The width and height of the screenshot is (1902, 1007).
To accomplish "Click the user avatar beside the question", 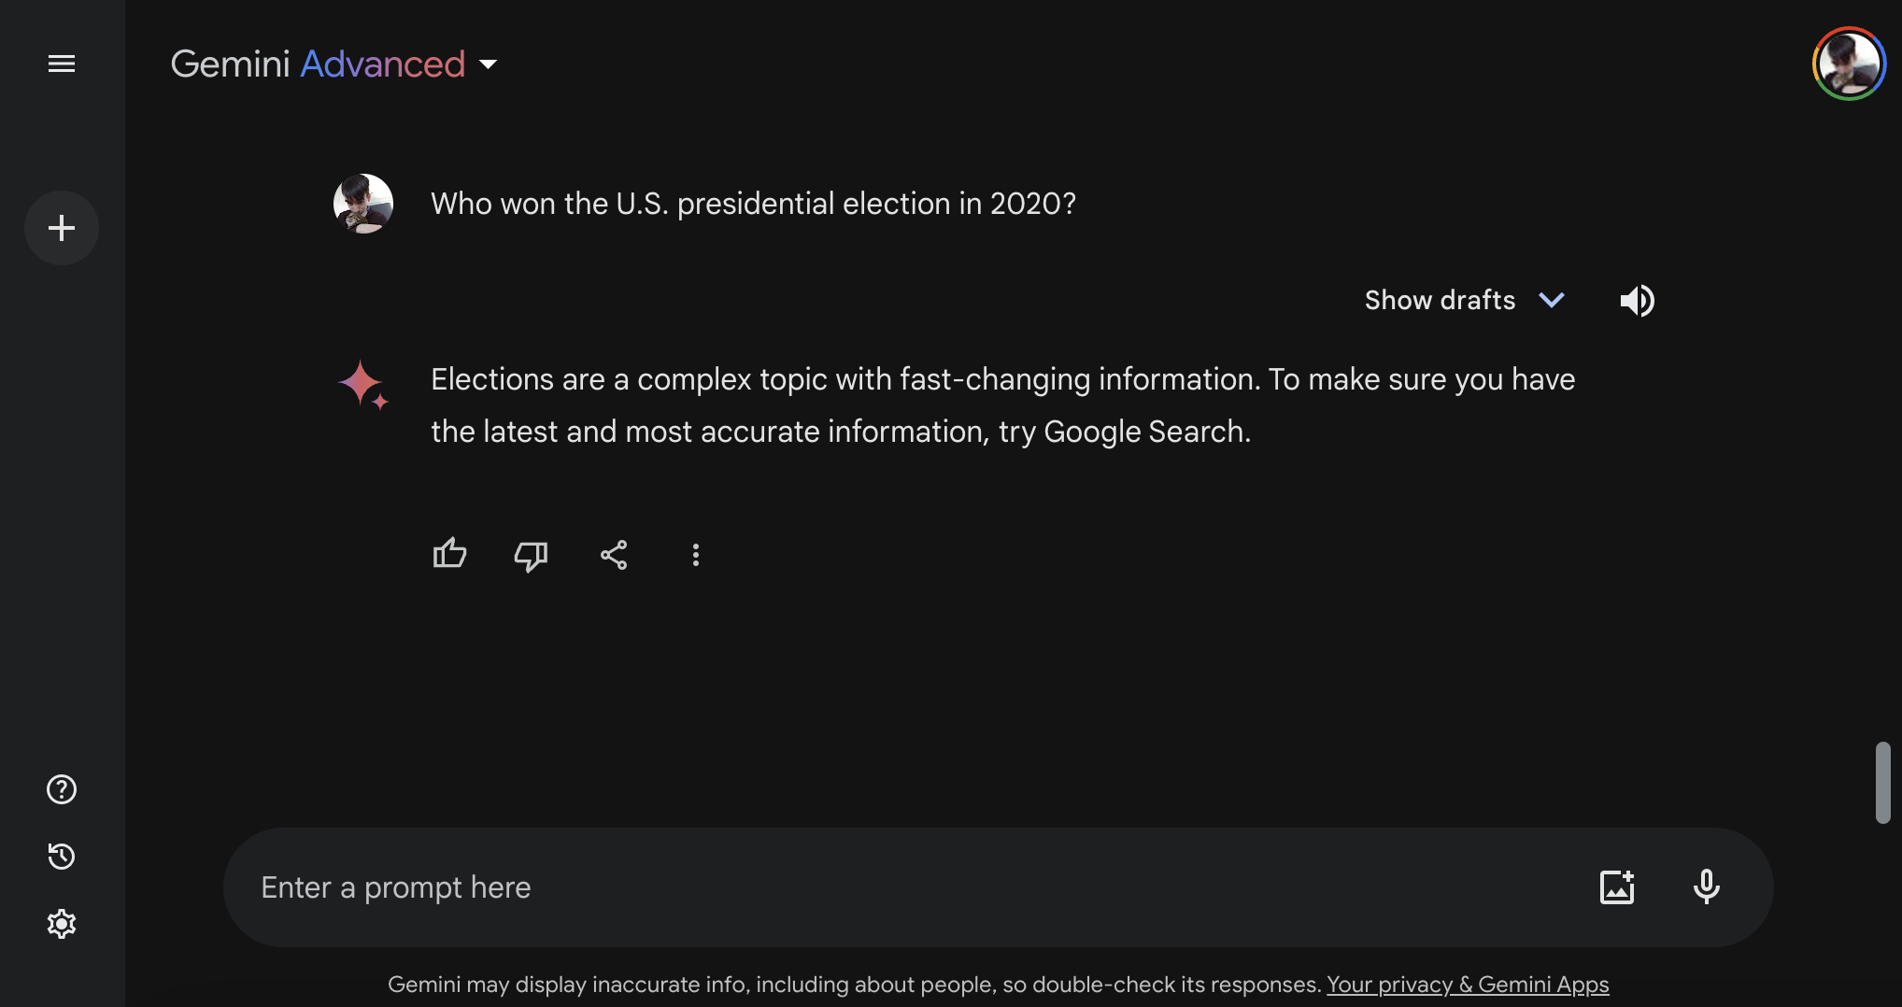I will tap(363, 204).
